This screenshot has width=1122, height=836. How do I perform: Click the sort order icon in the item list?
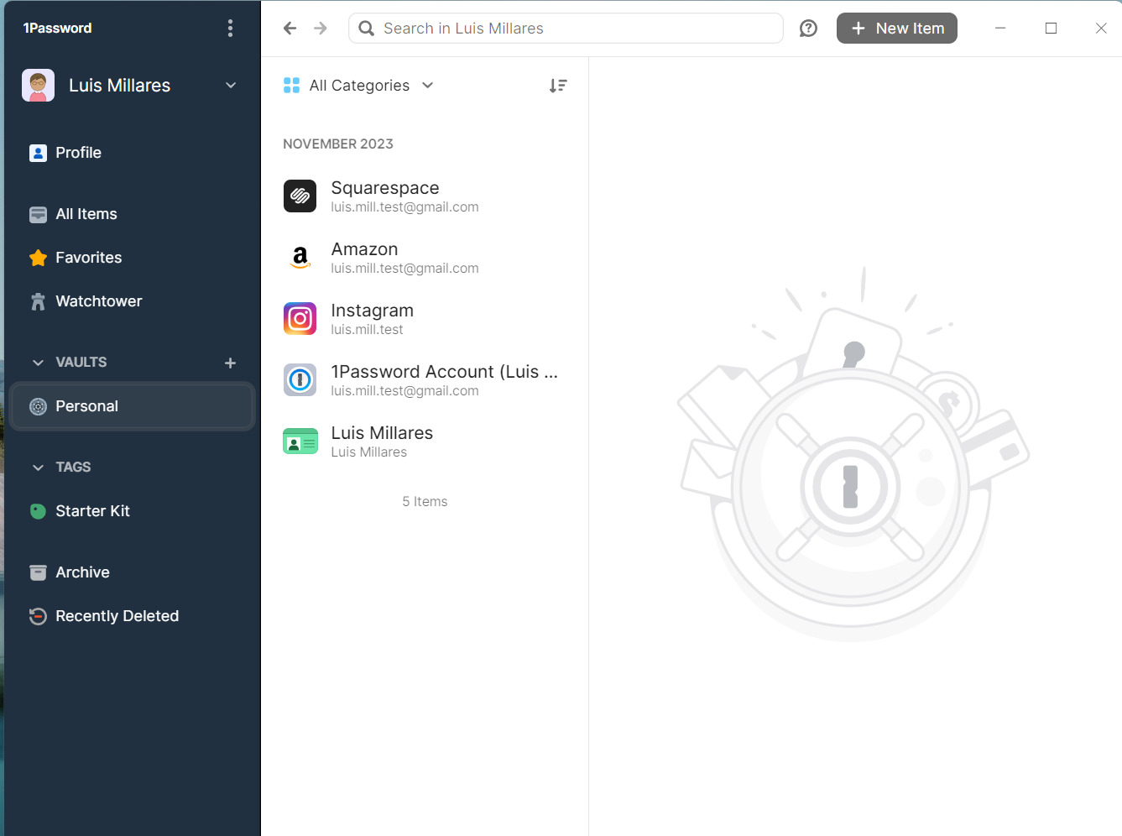point(558,85)
